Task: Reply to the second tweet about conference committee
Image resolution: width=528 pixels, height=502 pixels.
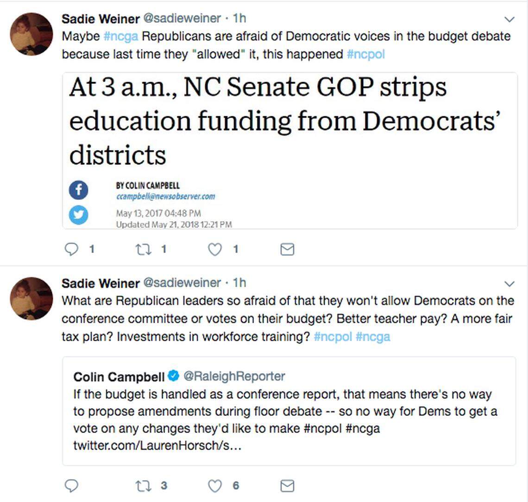Action: coord(71,485)
